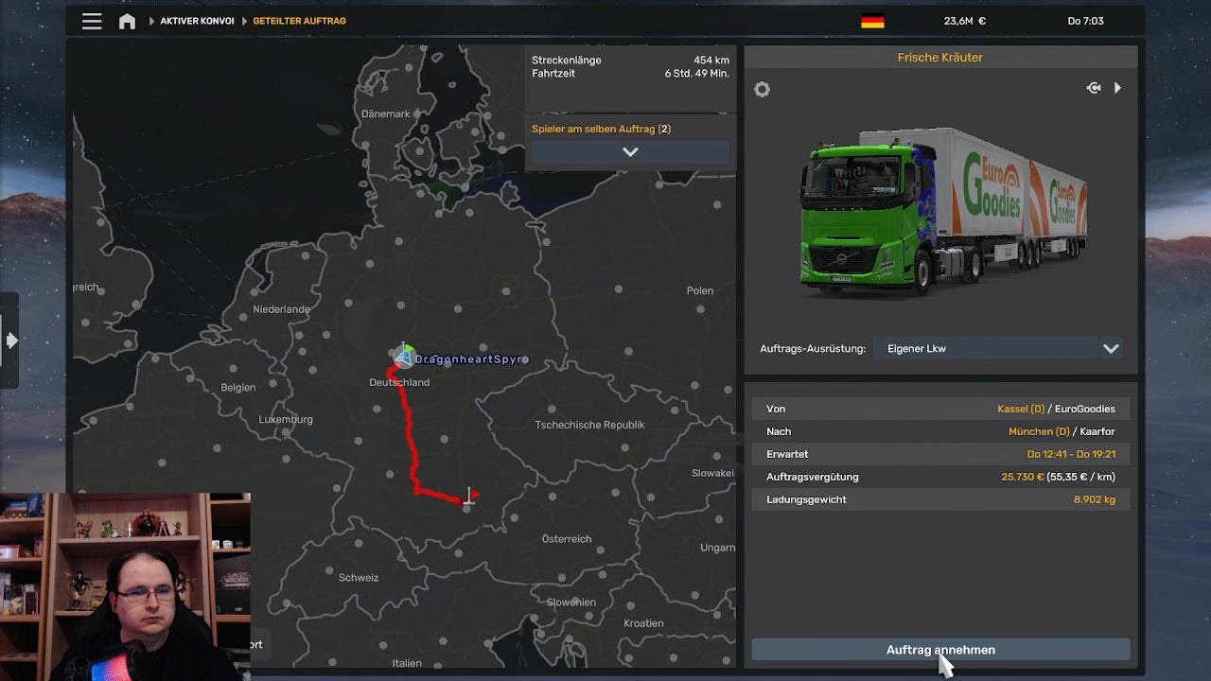Click the Österreich map label

point(567,539)
